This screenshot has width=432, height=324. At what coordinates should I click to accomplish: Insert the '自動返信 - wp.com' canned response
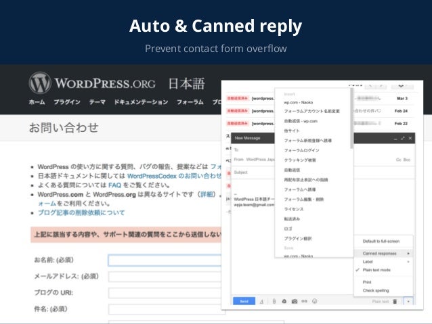[301, 121]
